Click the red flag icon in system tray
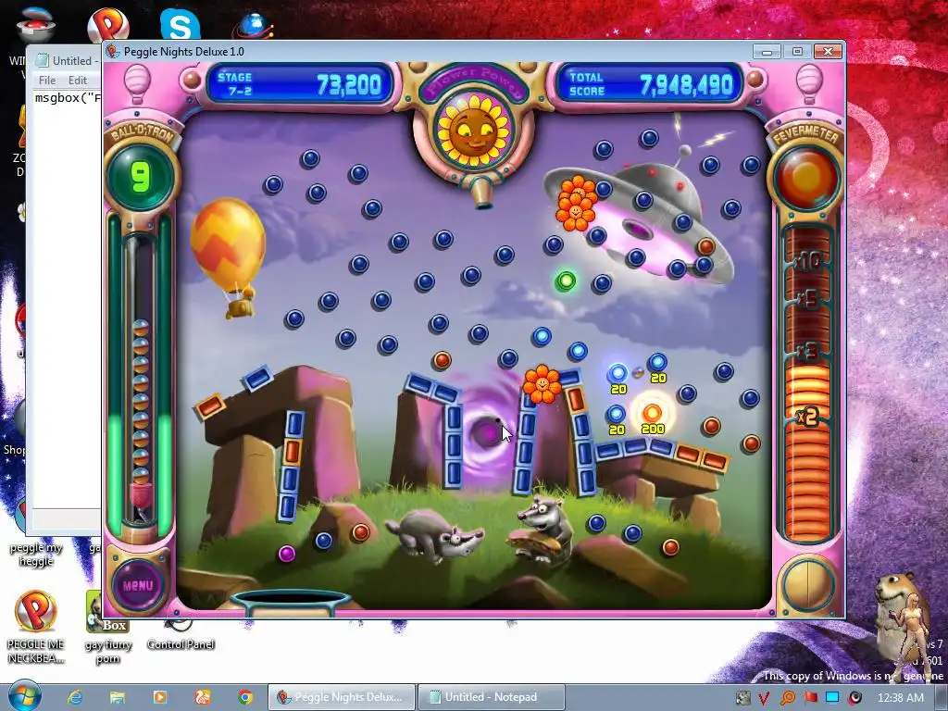The image size is (948, 711). 810,697
